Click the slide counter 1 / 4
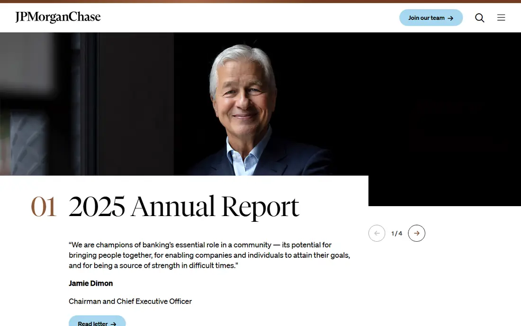The width and height of the screenshot is (521, 326). (x=397, y=233)
